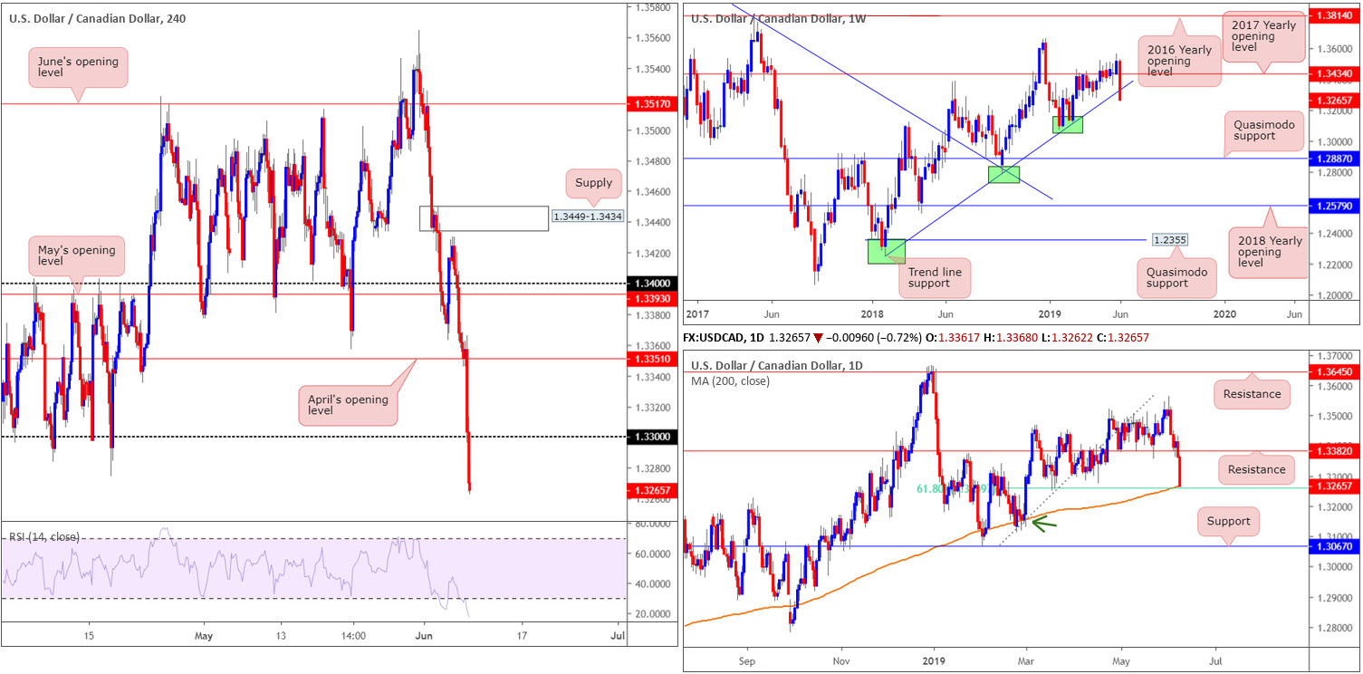This screenshot has width=1363, height=674.
Task: Select the 1.33000 black price label
Action: point(652,437)
